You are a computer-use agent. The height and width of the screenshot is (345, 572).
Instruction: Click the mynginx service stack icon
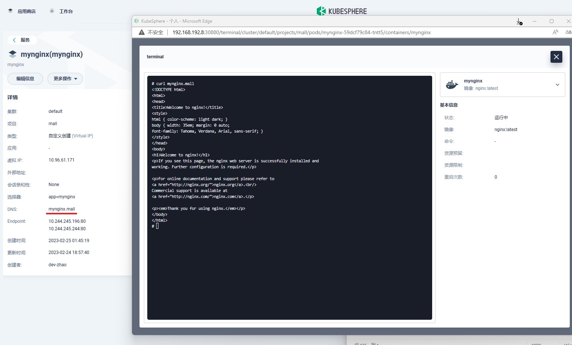click(13, 54)
